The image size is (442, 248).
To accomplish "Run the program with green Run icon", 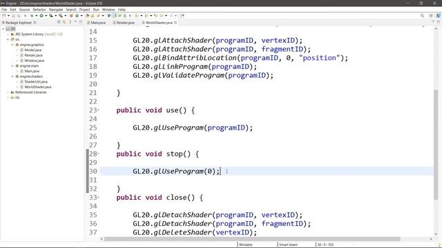I will point(41,16).
